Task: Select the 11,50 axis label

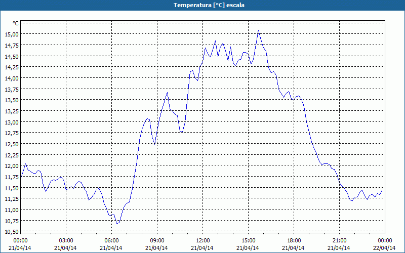Action: tap(11, 188)
